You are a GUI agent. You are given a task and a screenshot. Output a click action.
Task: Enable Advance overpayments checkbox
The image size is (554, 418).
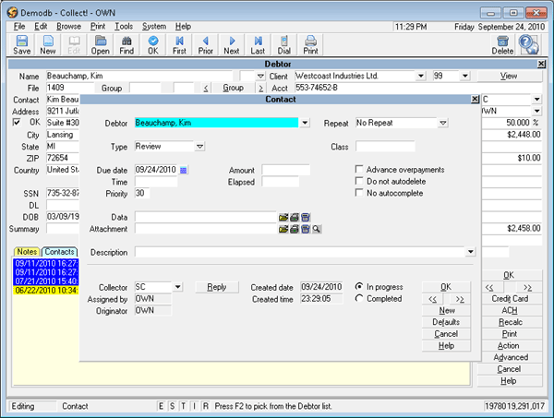point(359,170)
